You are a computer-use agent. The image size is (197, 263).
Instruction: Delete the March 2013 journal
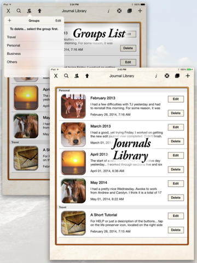pos(176,141)
